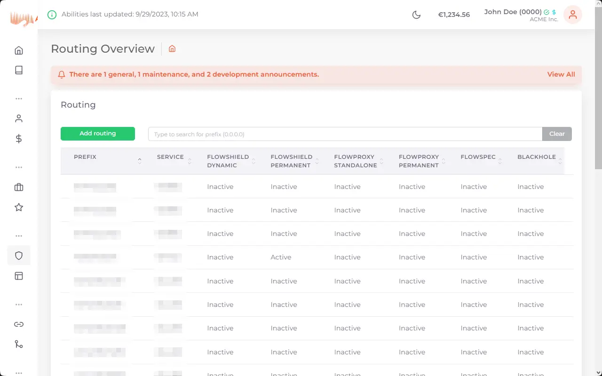Open the home icon in sidebar
The height and width of the screenshot is (376, 602).
coord(19,50)
